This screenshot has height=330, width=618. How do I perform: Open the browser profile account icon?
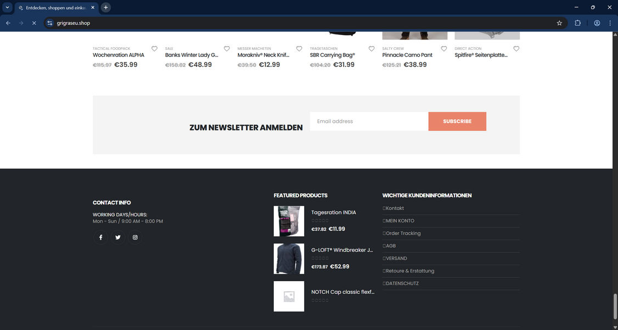coord(597,23)
